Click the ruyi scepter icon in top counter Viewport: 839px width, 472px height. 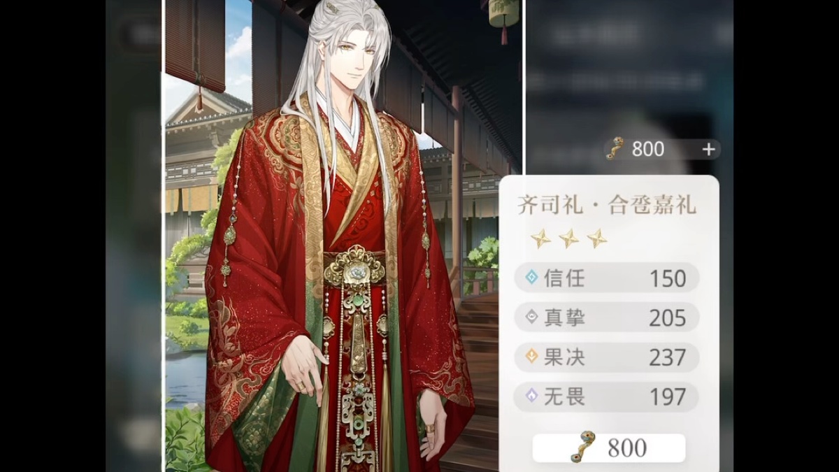(615, 148)
